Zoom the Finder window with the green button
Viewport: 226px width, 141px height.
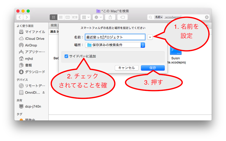(x=28, y=11)
